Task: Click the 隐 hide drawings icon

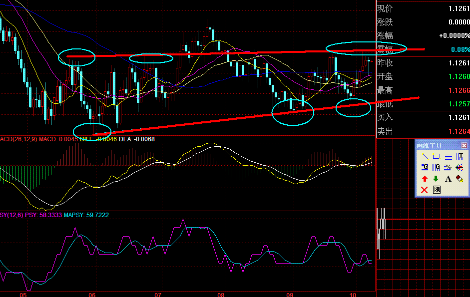Action: point(437,190)
